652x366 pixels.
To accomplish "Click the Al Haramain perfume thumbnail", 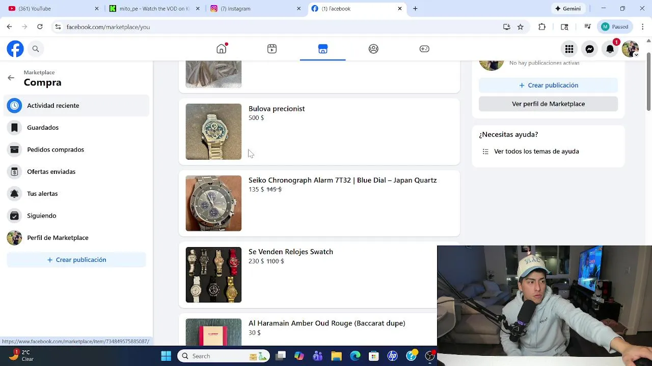I will (213, 332).
